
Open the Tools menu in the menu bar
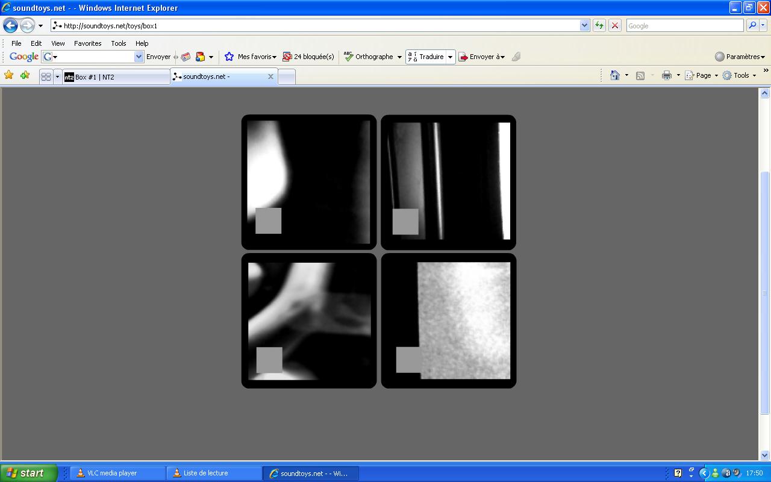pos(119,43)
